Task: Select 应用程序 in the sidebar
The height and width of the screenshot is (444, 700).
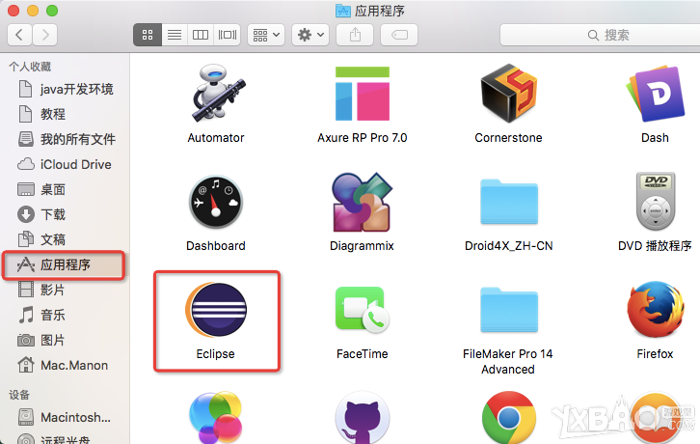Action: (x=64, y=264)
